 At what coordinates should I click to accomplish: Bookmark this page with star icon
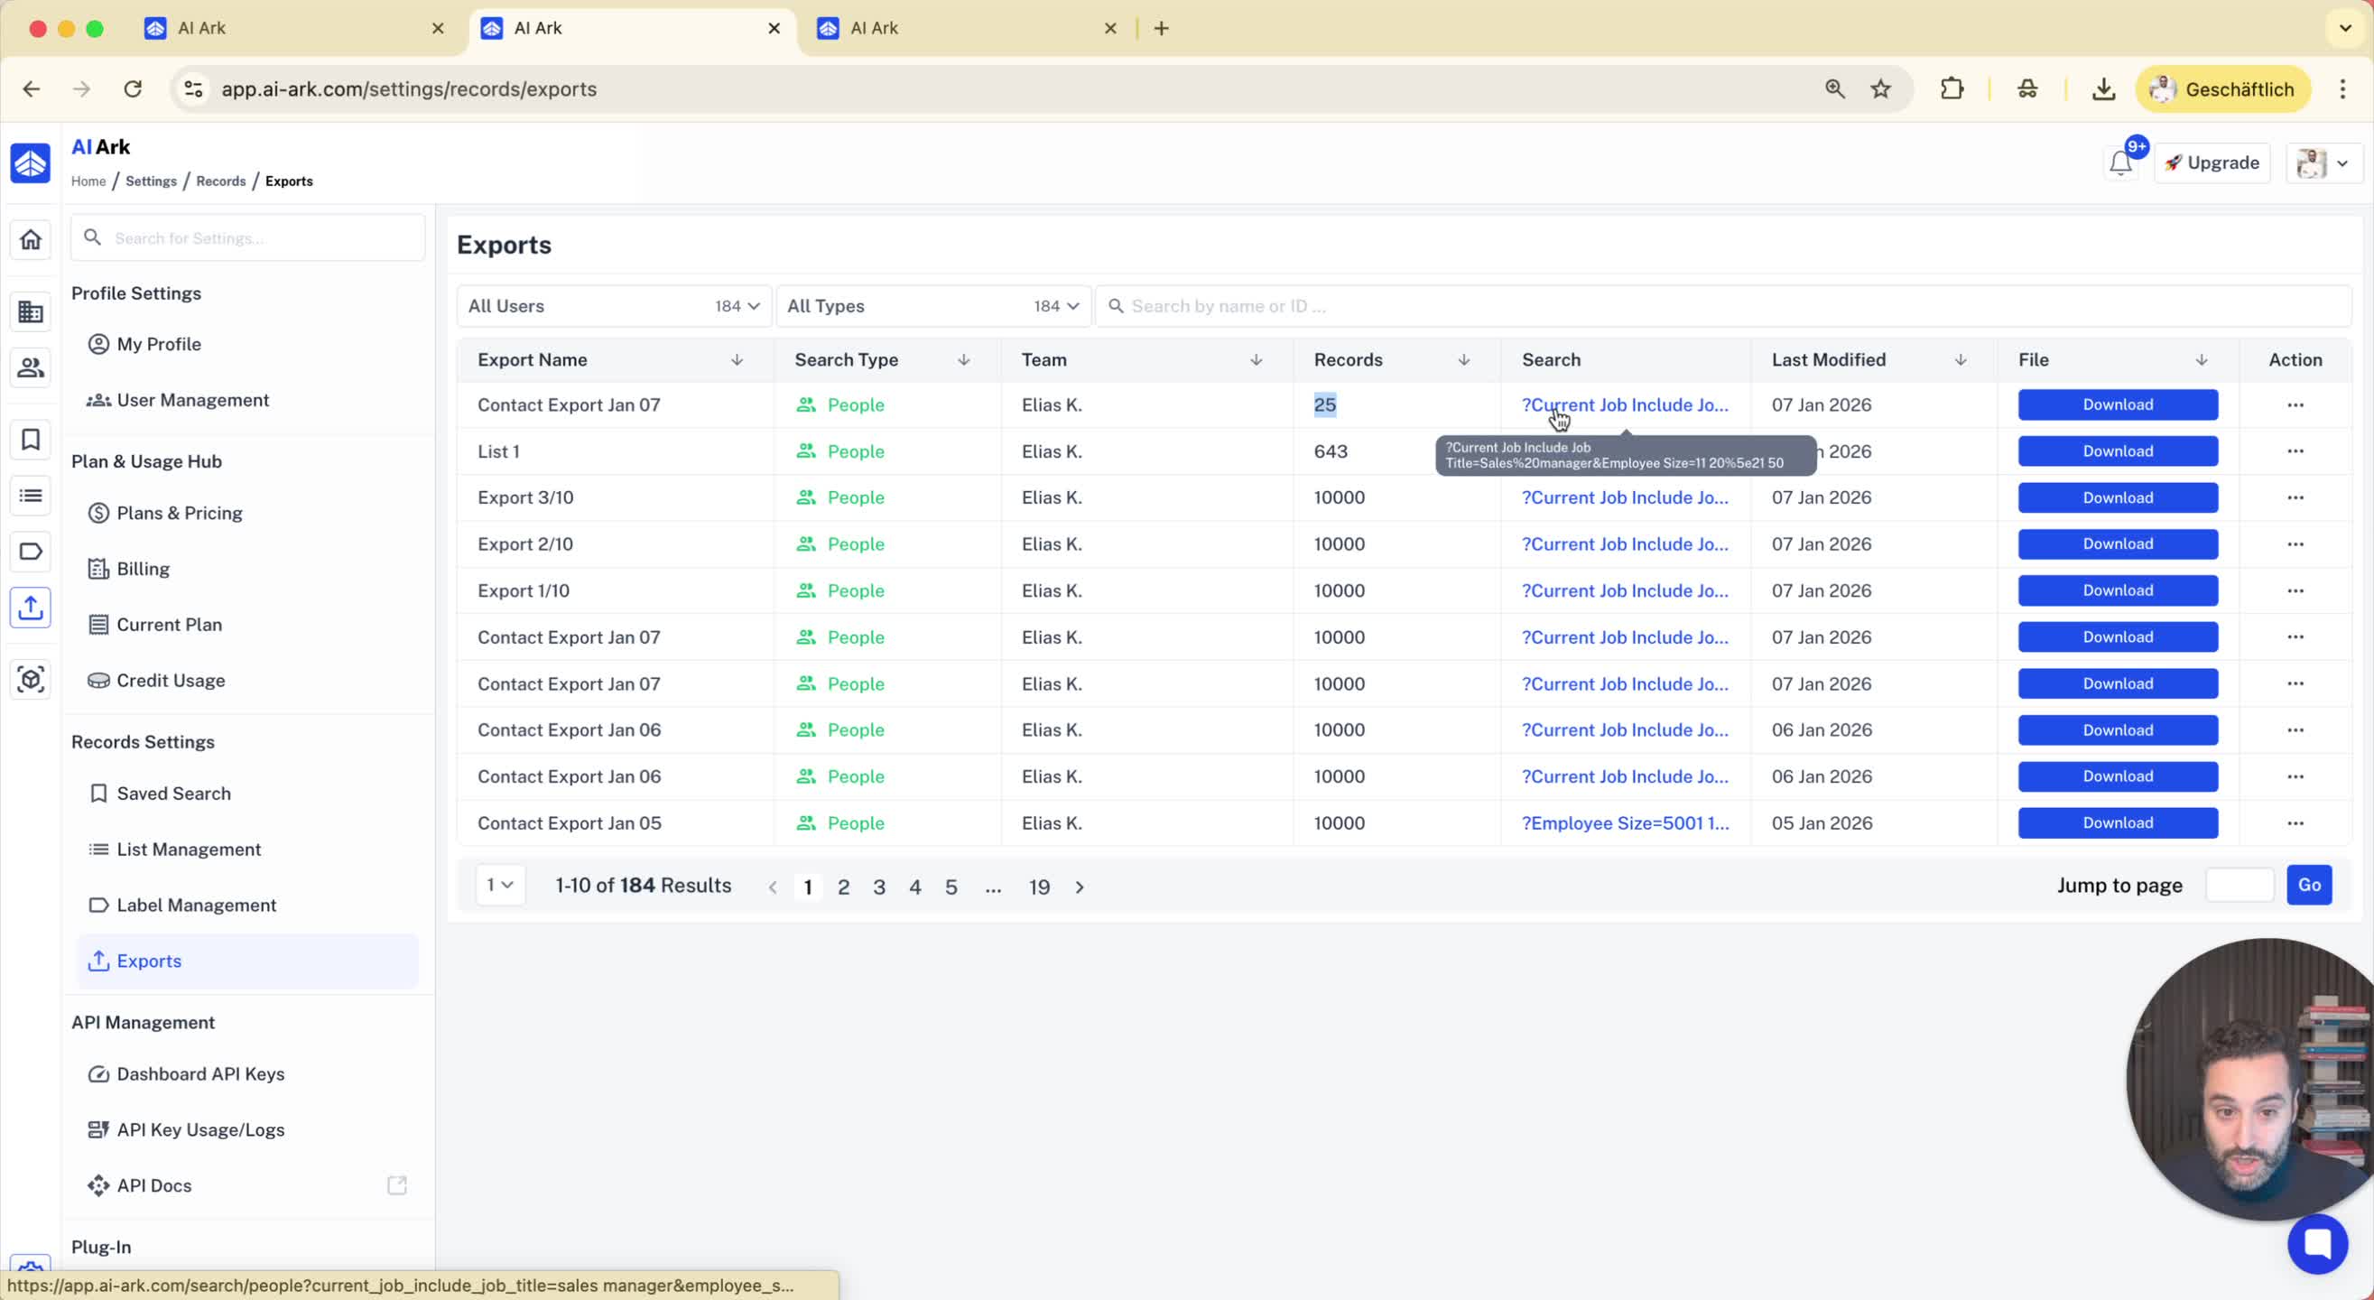pyautogui.click(x=1880, y=89)
